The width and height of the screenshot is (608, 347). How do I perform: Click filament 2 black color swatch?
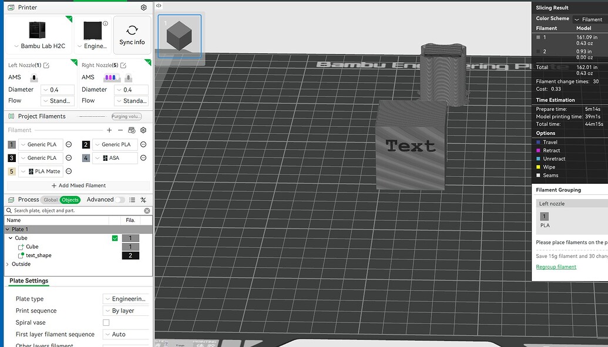tap(86, 144)
